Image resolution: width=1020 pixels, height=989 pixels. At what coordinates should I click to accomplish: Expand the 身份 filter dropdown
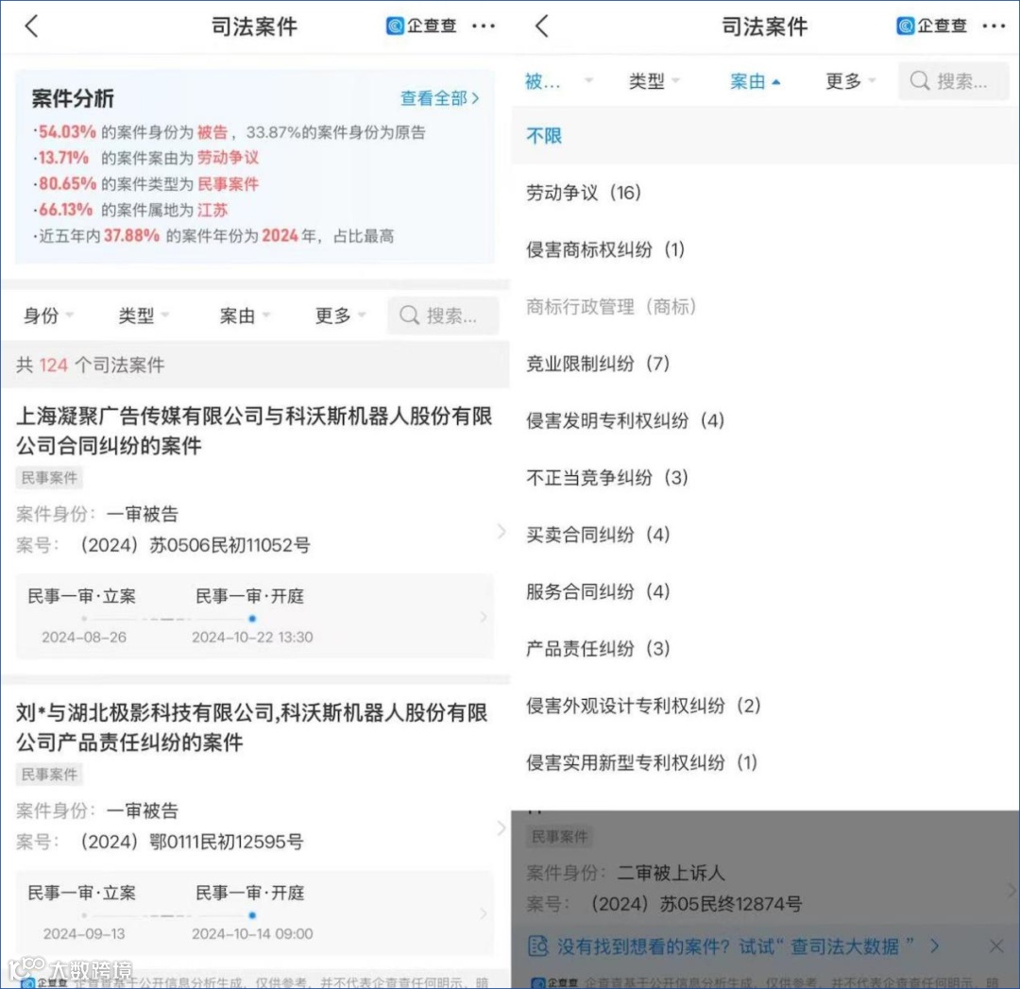tap(48, 315)
